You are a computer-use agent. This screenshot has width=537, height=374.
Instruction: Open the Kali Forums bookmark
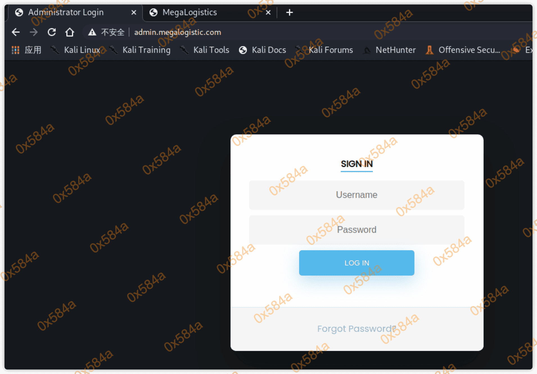[325, 50]
